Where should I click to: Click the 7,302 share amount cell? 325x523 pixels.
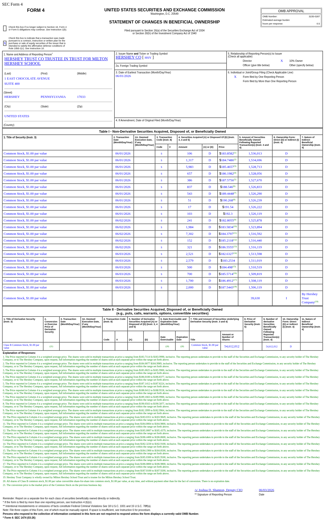coord(189,234)
